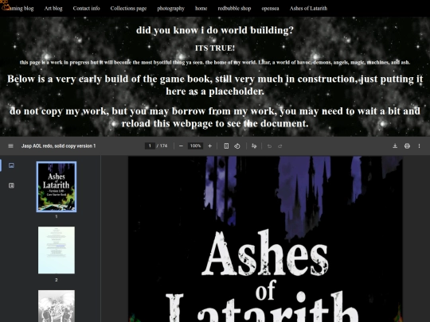Select page 2 thumbnail
This screenshot has height=322, width=430.
click(57, 250)
